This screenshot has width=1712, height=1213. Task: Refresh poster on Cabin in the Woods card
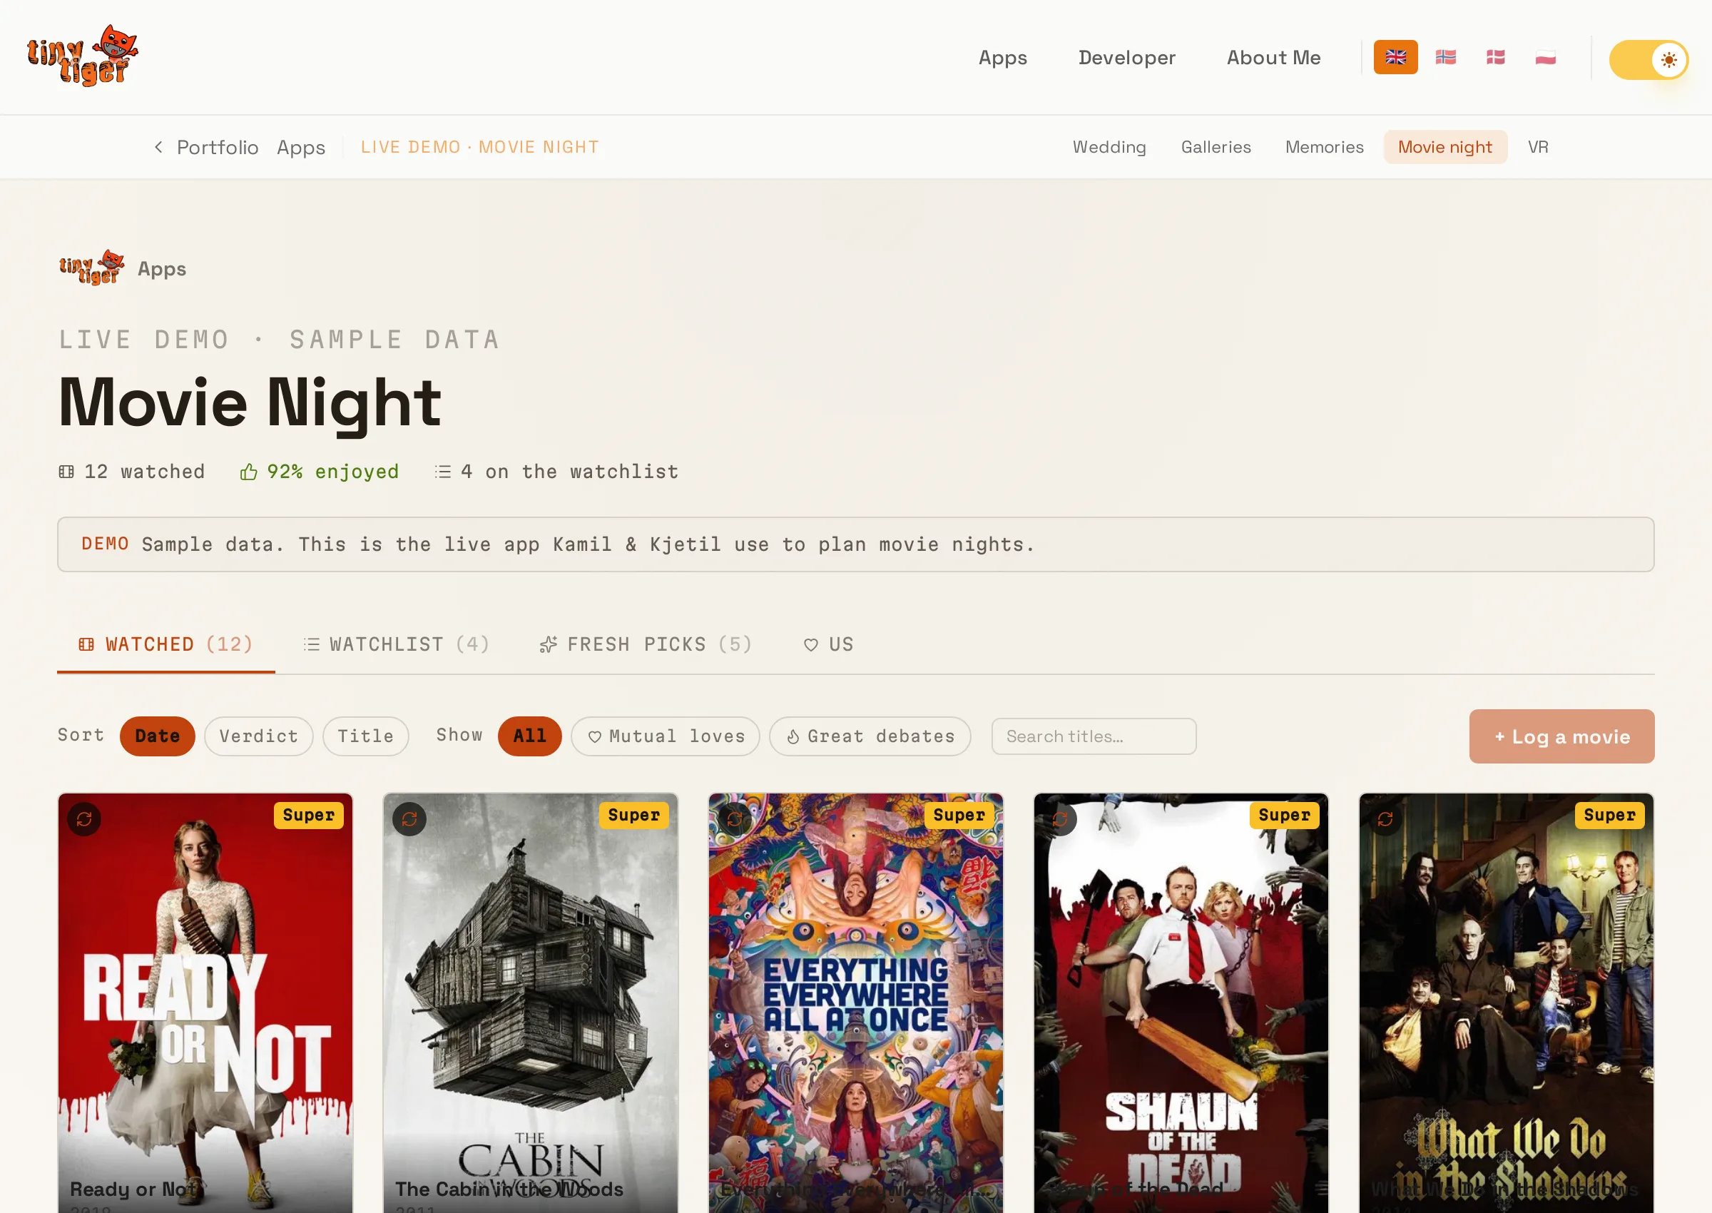409,819
